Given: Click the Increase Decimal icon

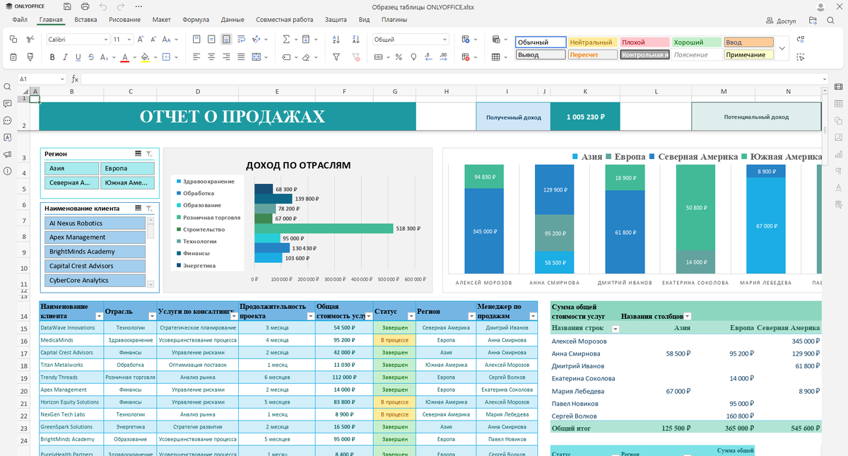Looking at the screenshot, I should coord(444,57).
